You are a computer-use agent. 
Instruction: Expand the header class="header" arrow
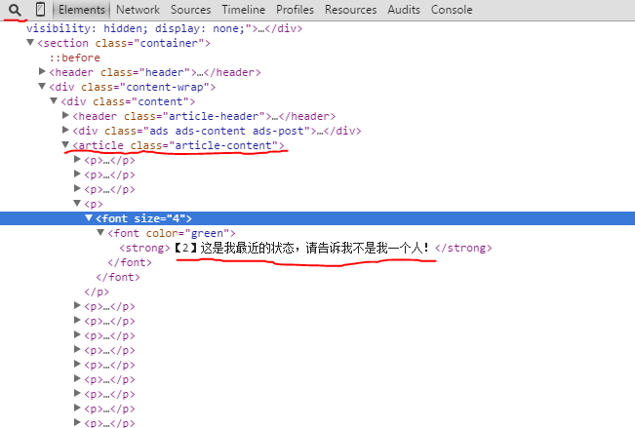pos(42,71)
